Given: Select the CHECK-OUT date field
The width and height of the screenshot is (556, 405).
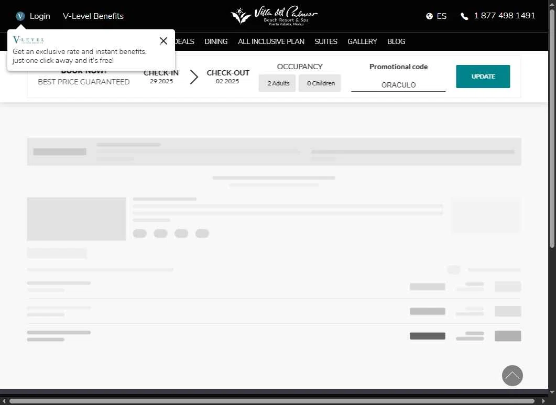Looking at the screenshot, I should coord(227,77).
